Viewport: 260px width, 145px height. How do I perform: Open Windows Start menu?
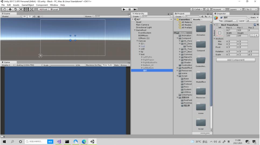click(4, 142)
